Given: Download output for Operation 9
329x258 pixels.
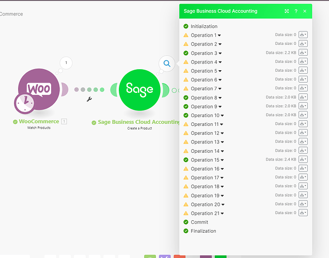Looking at the screenshot, I should (303, 106).
